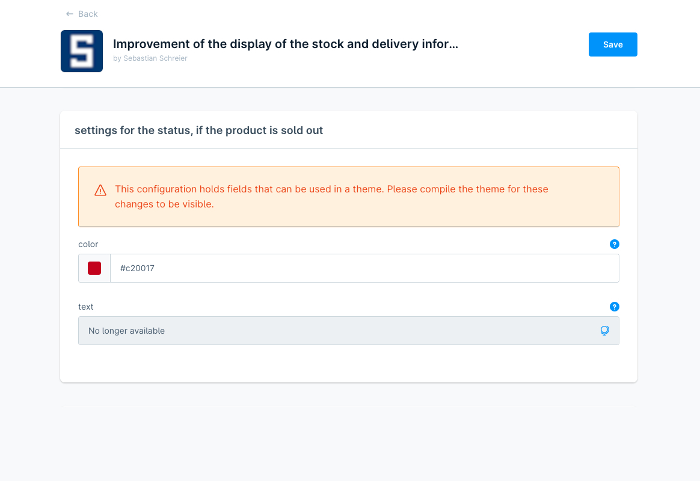This screenshot has width=700, height=481.
Task: Click the blue S plugin logo
Action: coord(82,51)
